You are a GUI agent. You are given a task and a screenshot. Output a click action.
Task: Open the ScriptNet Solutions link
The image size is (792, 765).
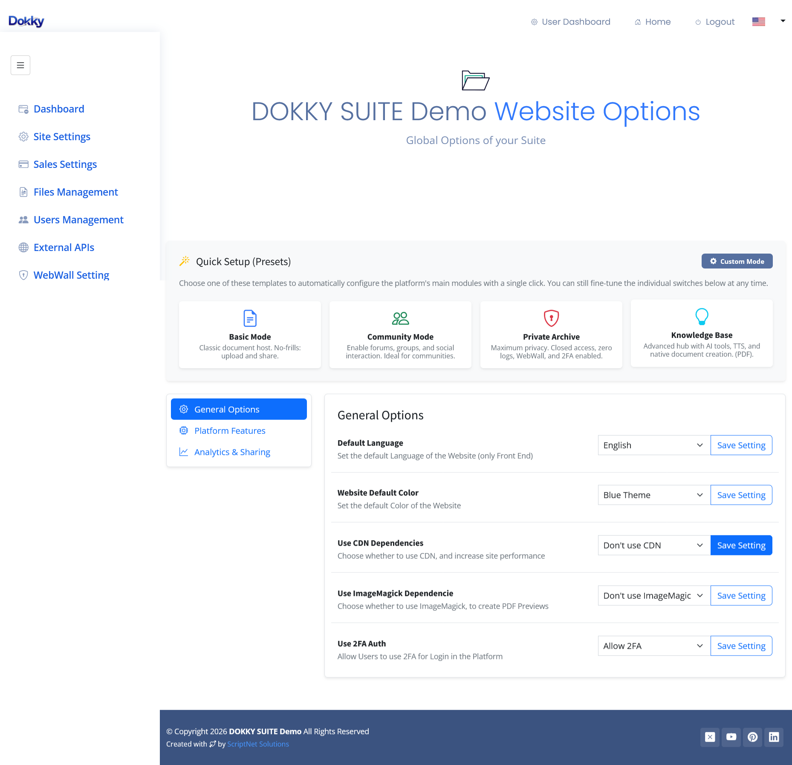[x=258, y=744]
